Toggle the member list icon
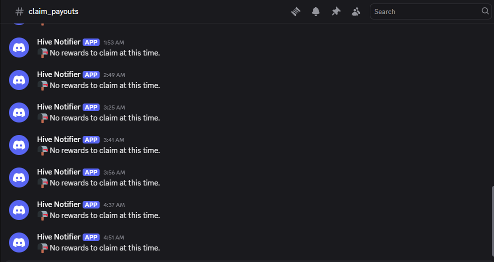This screenshot has width=494, height=262. tap(356, 11)
